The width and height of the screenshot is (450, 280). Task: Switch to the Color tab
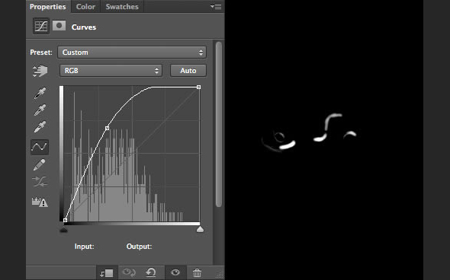pos(85,7)
